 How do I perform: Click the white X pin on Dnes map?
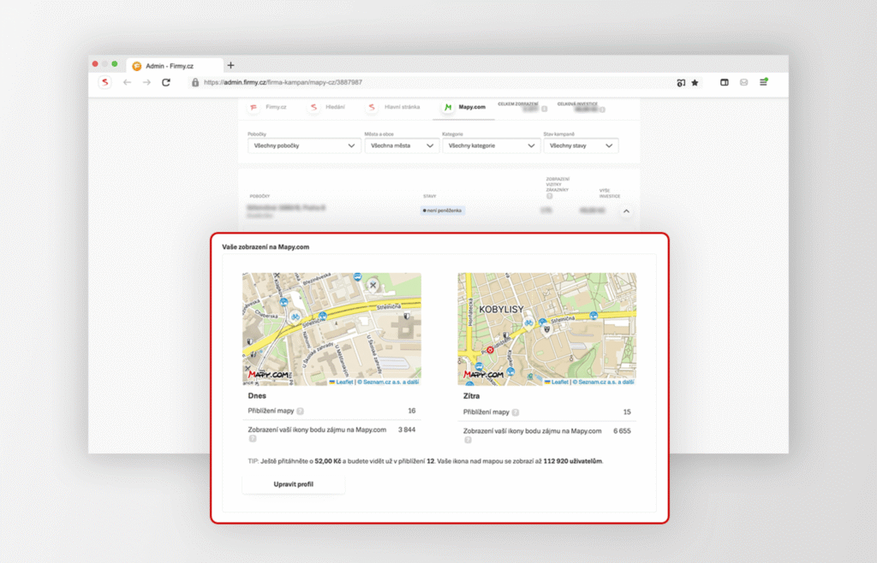pos(373,286)
